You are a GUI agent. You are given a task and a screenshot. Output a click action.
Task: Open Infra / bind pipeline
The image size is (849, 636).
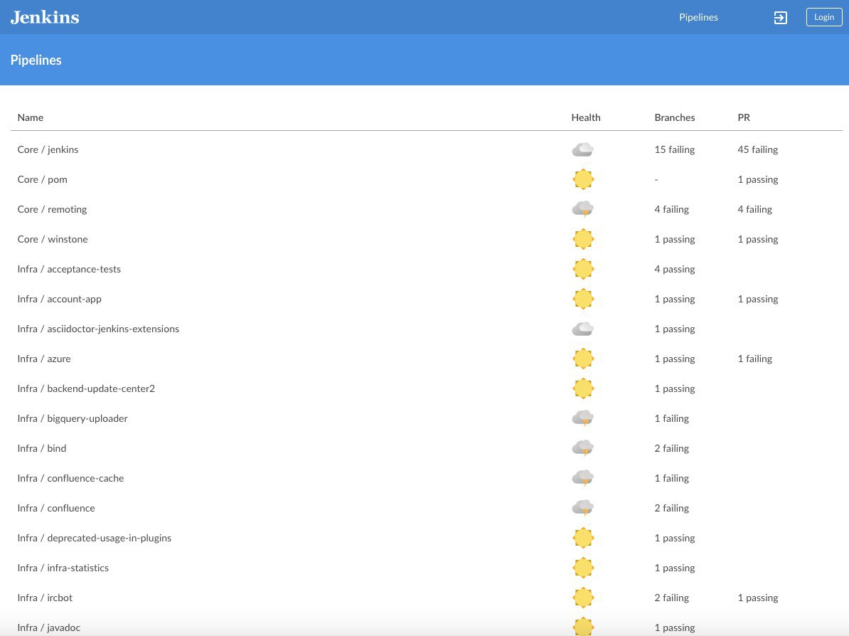pos(42,448)
